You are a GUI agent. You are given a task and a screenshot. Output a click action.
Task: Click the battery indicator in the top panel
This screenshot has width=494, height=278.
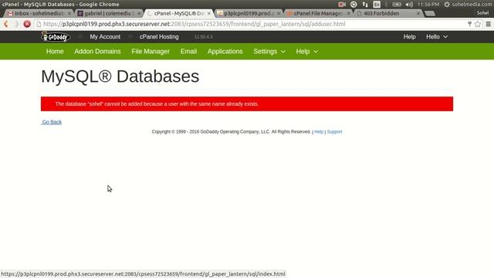[x=397, y=5]
